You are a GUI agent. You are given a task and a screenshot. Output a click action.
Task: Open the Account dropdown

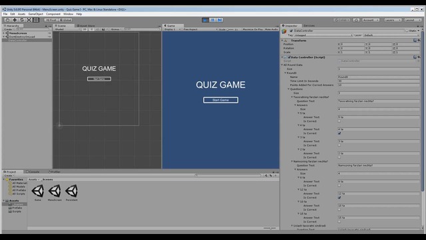click(370, 20)
